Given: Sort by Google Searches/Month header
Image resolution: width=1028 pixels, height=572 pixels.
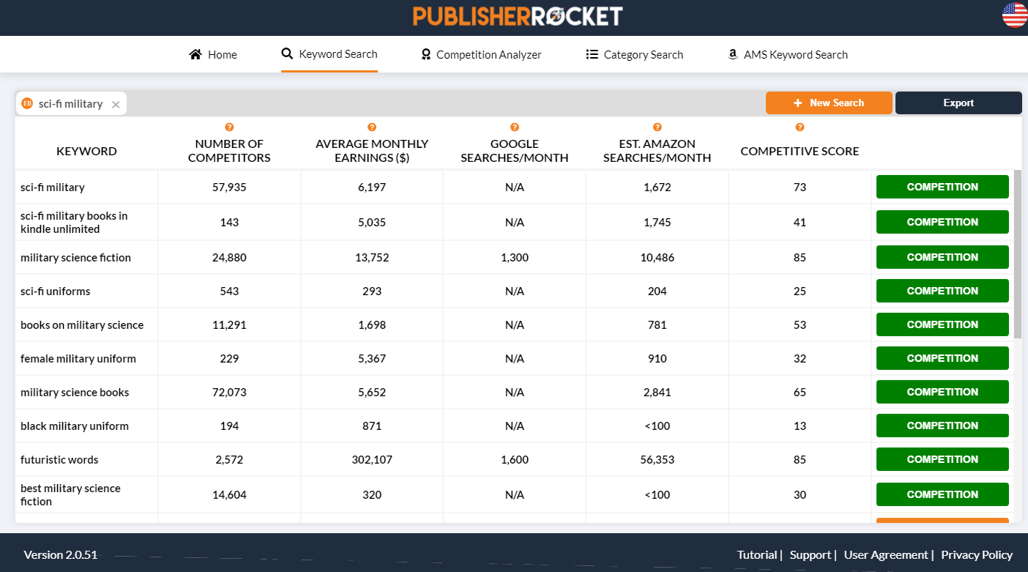Looking at the screenshot, I should [515, 150].
